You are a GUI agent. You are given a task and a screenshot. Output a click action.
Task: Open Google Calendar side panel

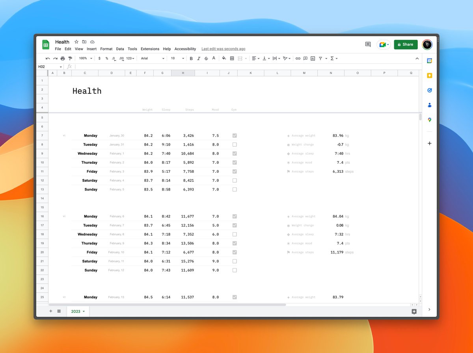click(430, 61)
